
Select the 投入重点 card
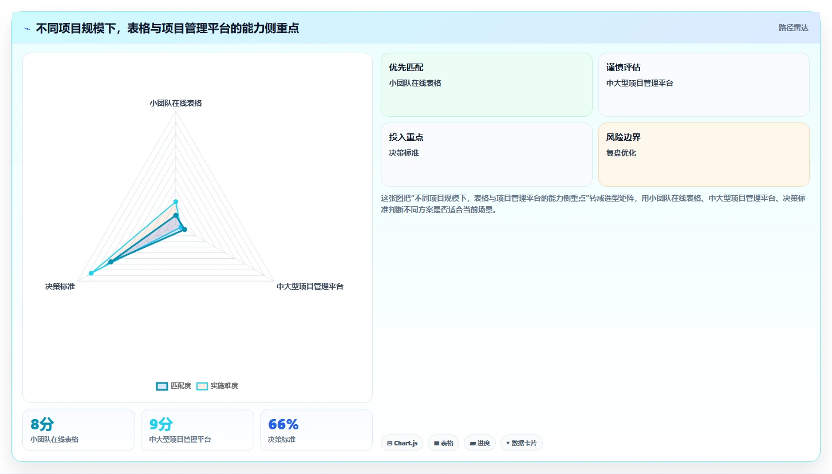[x=486, y=155]
